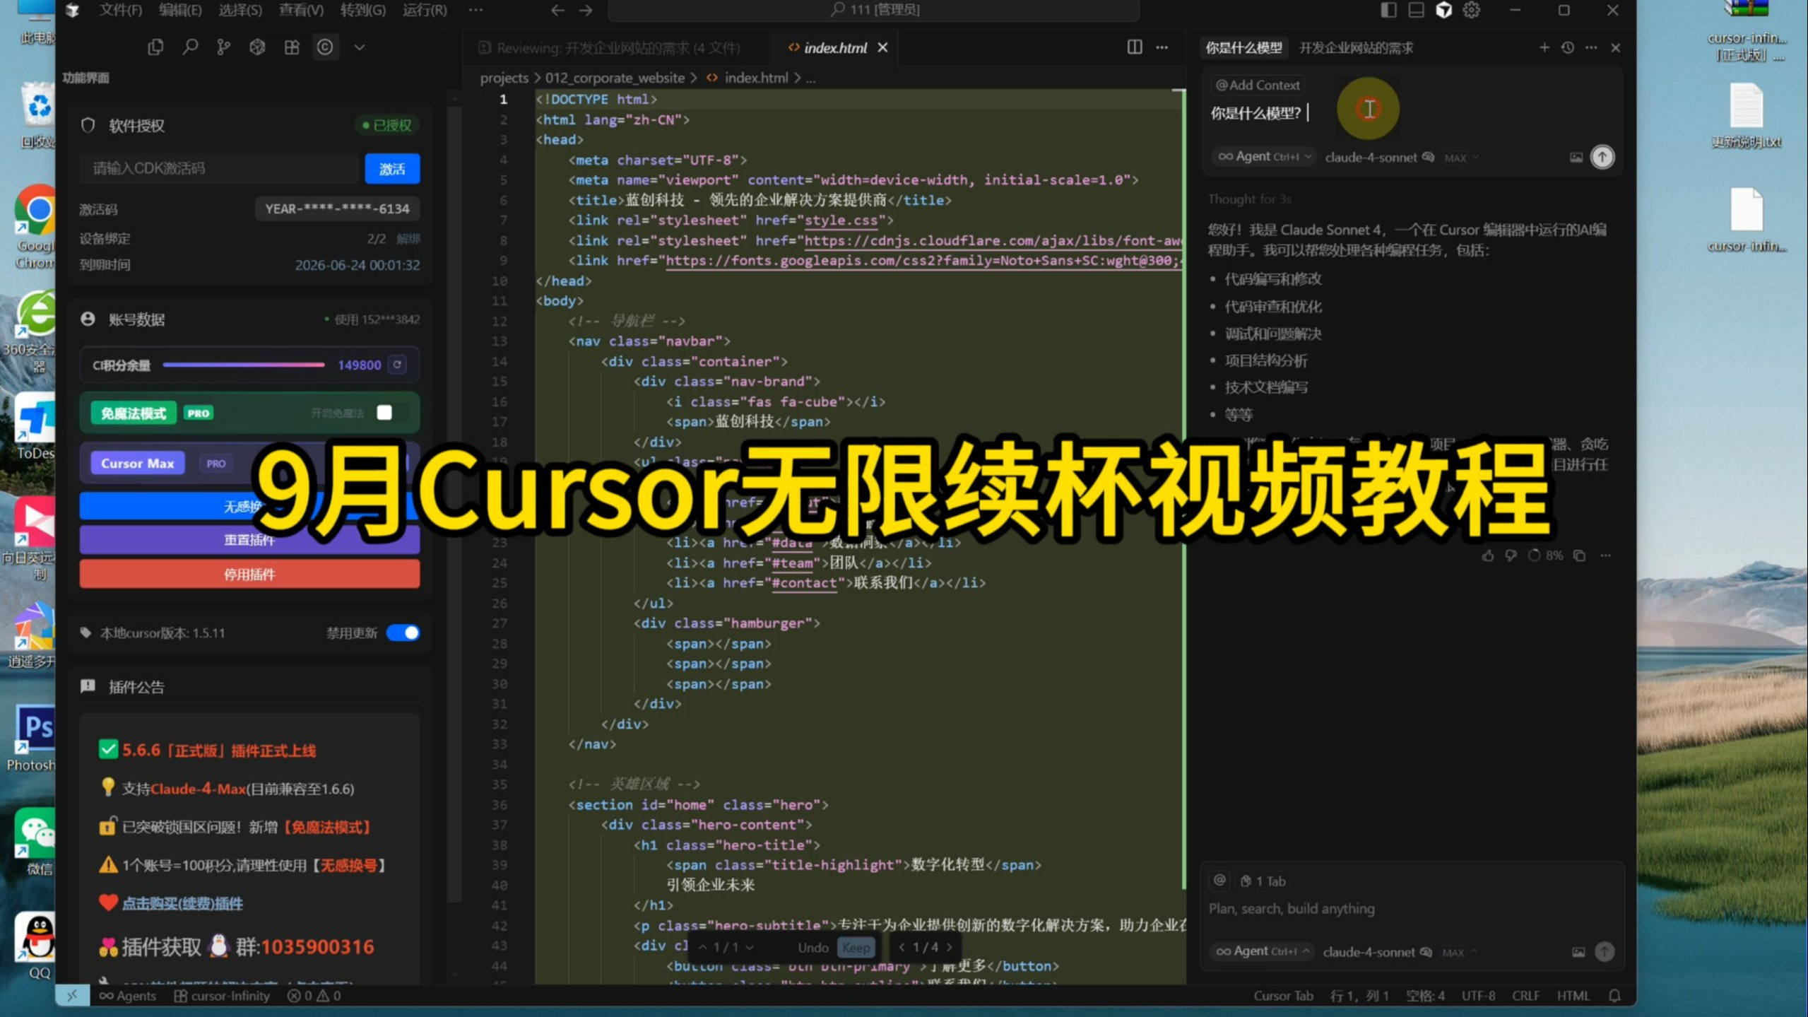Go back with the left arrow
The height and width of the screenshot is (1017, 1808).
(x=557, y=10)
